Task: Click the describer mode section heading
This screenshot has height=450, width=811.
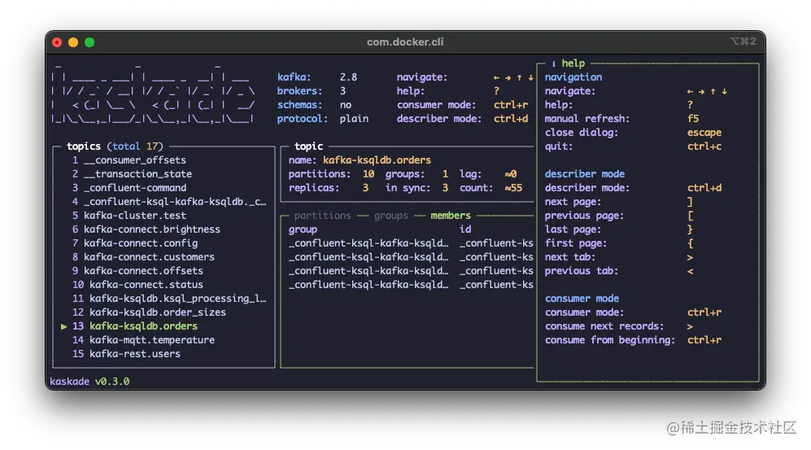Action: click(x=585, y=174)
